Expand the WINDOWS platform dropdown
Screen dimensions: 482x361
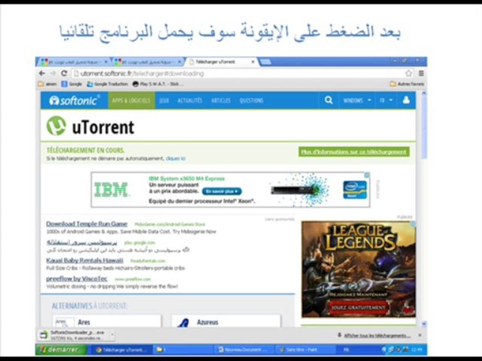click(x=357, y=100)
